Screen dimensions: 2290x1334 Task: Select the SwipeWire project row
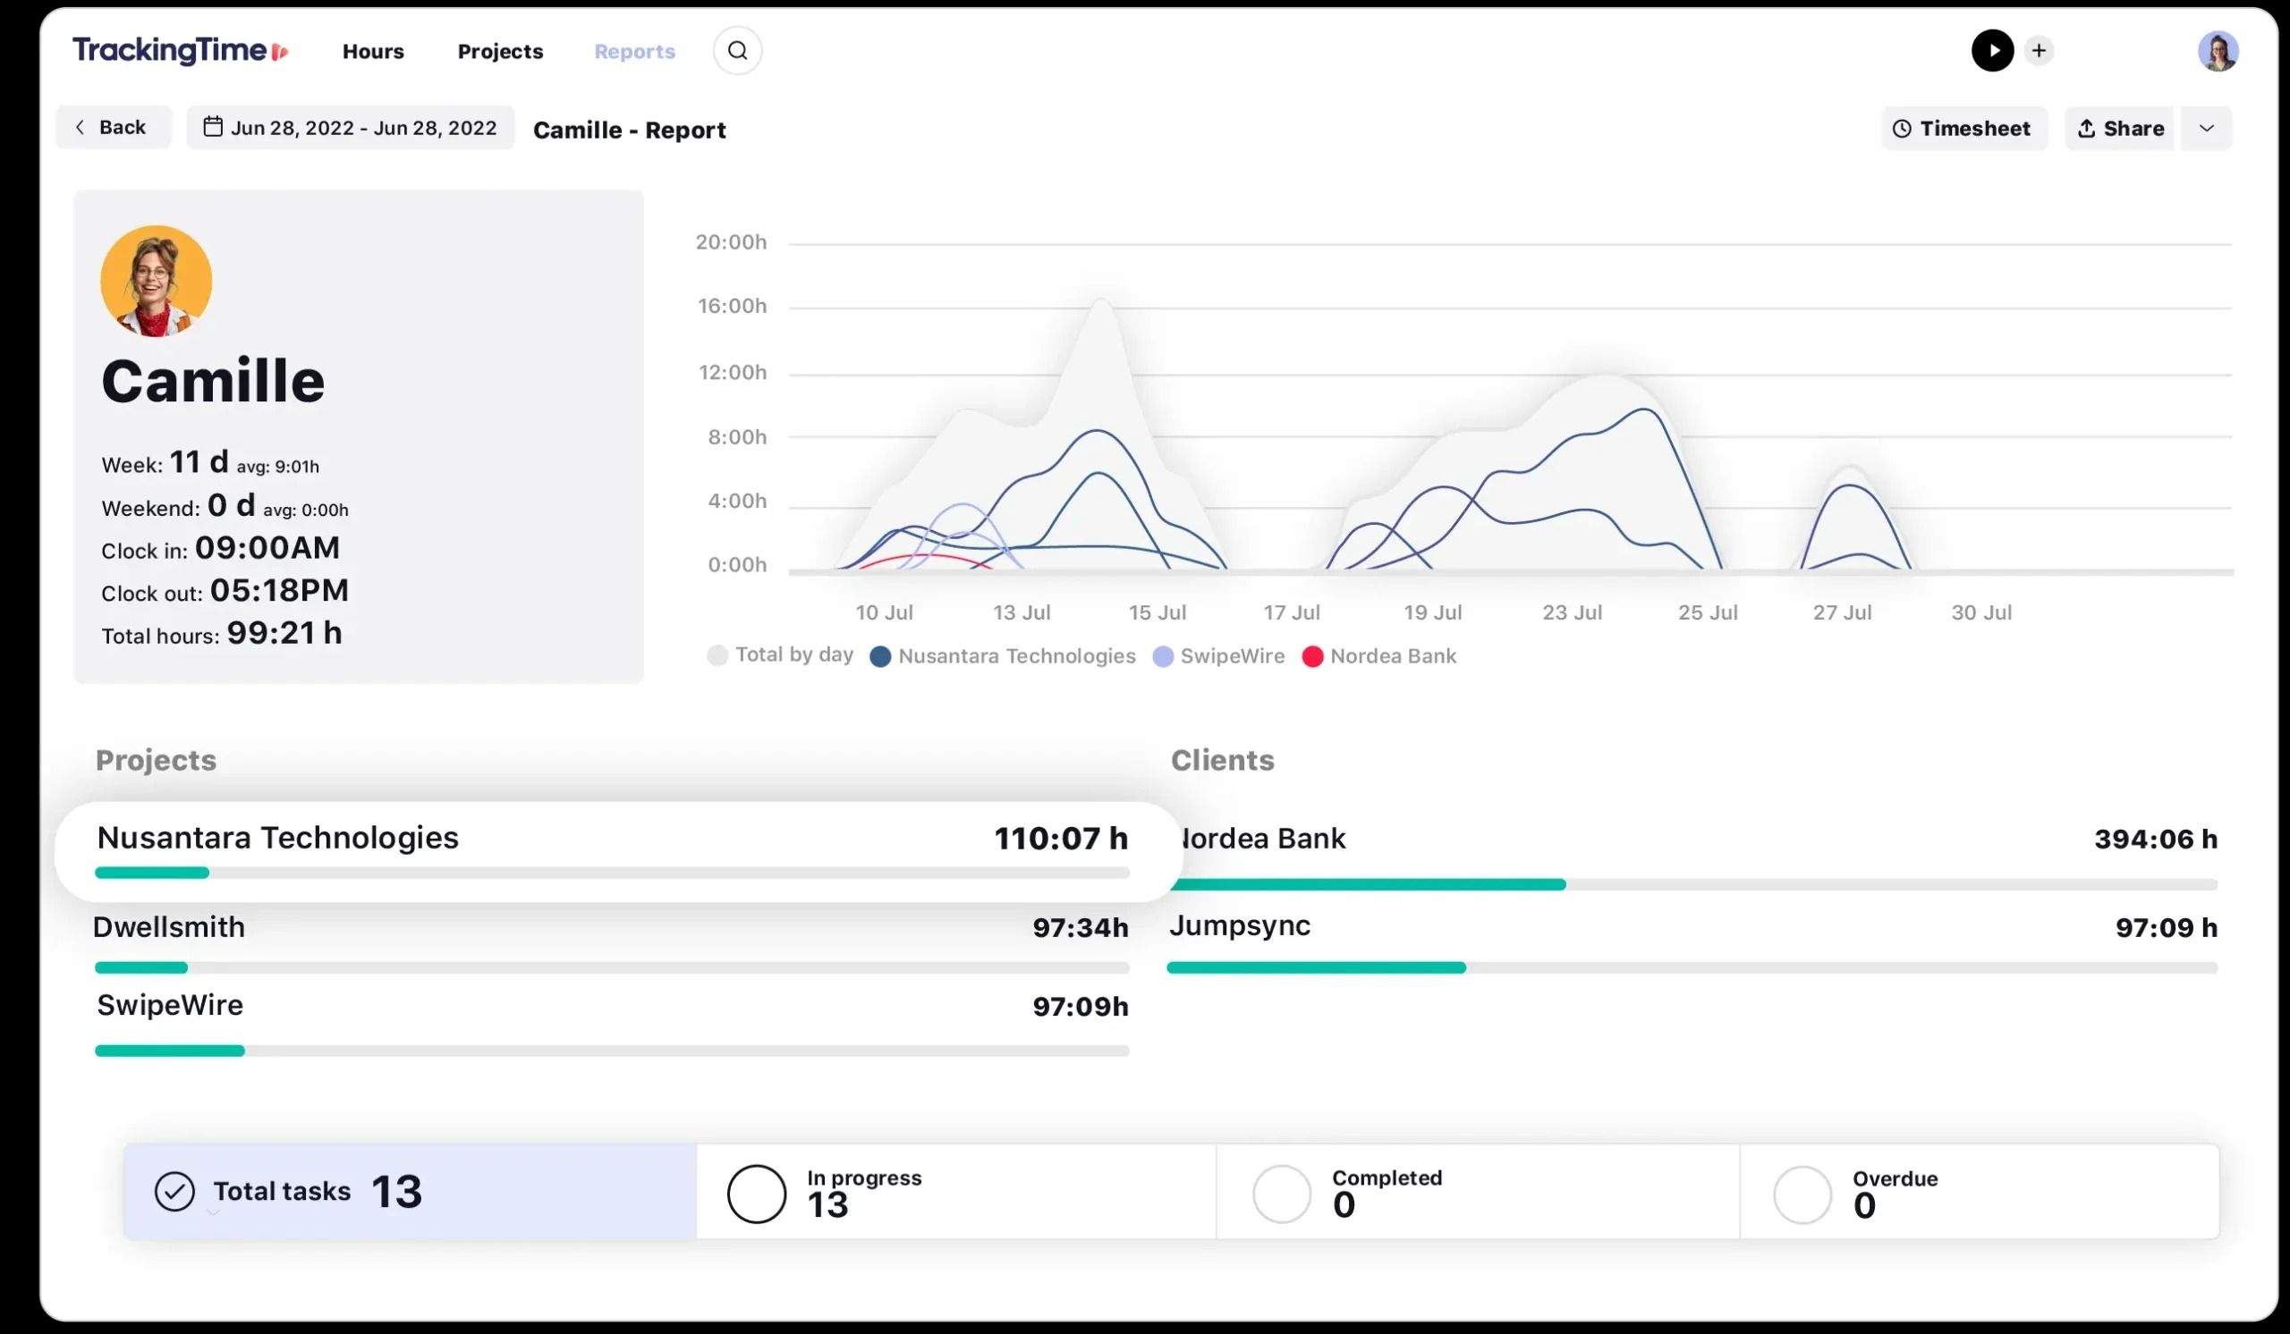pos(612,1025)
